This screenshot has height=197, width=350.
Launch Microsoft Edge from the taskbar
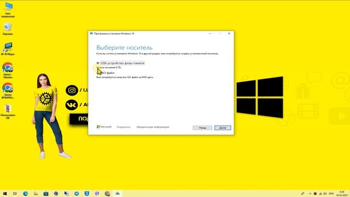click(25, 194)
